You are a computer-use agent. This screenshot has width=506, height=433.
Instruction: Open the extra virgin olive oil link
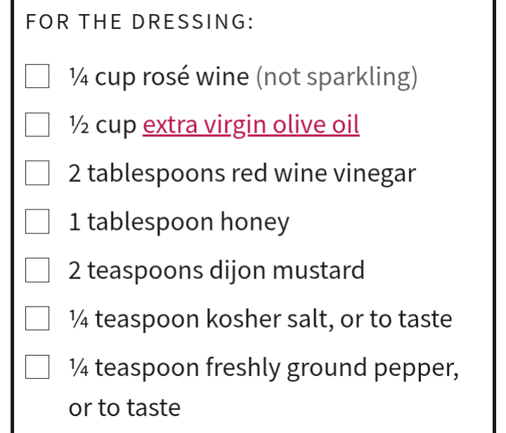[x=251, y=125]
